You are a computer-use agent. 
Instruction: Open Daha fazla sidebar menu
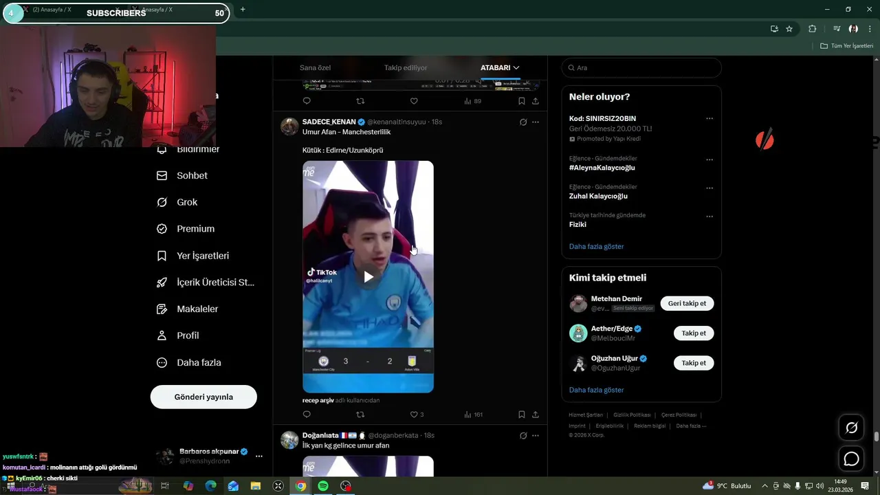[x=188, y=362]
